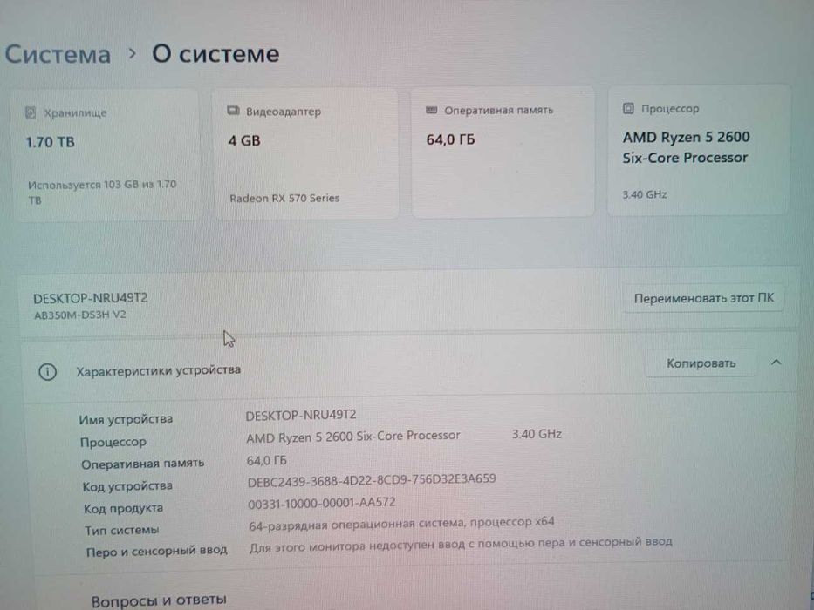Click the Видеоадаптер display icon
The width and height of the screenshot is (814, 610).
pyautogui.click(x=233, y=112)
